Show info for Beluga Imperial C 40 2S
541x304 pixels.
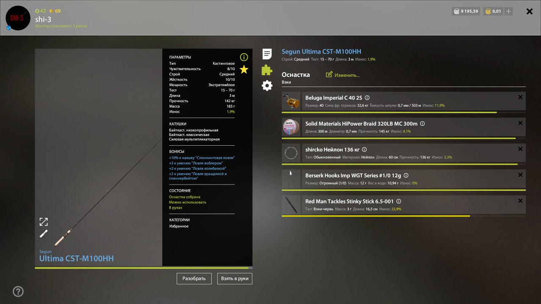coord(367,98)
